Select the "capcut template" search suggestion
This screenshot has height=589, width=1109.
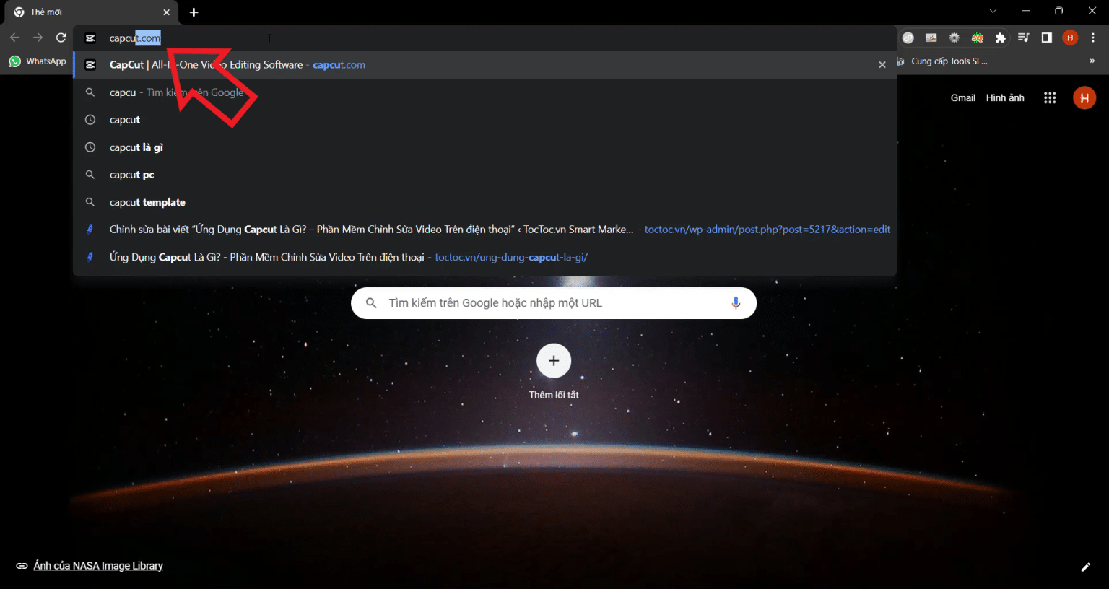coord(484,202)
